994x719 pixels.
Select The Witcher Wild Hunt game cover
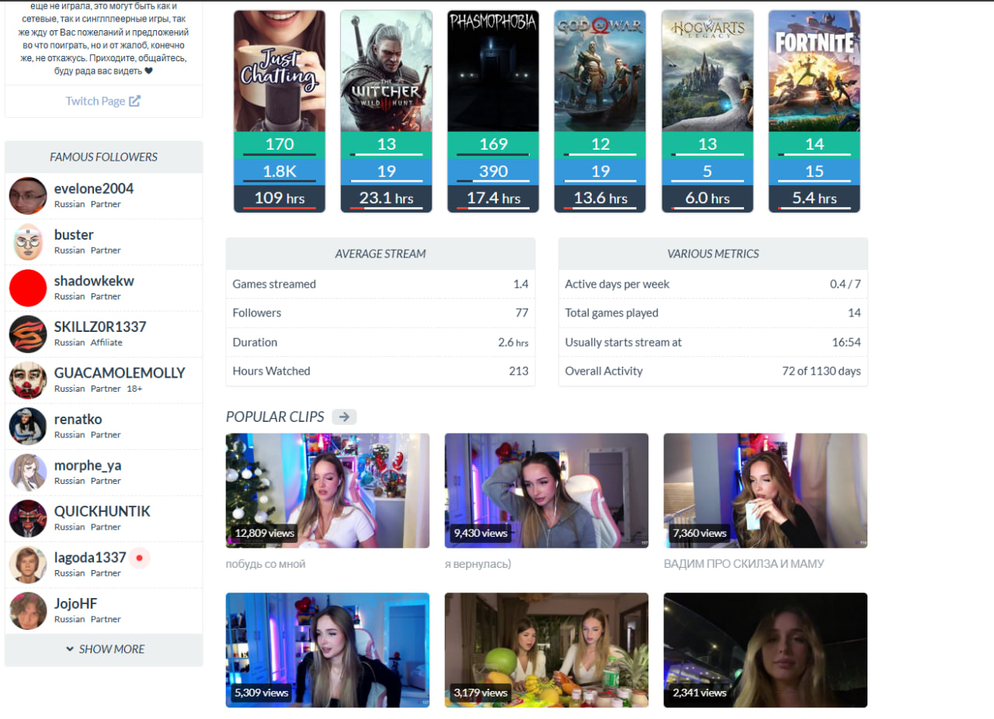(387, 71)
